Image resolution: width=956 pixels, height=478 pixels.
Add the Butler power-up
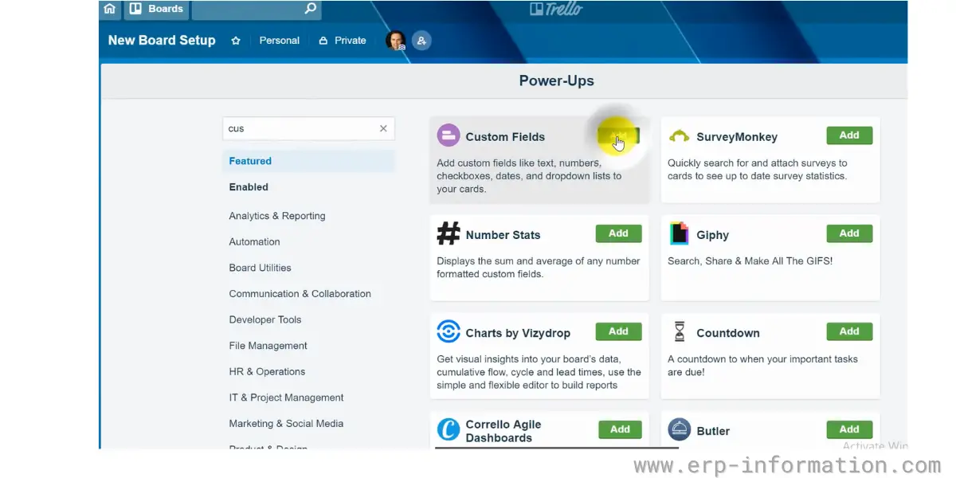pyautogui.click(x=849, y=429)
